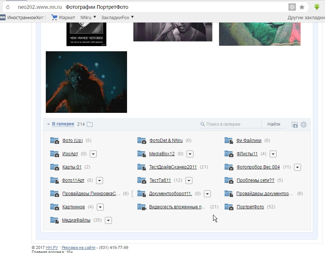The width and height of the screenshot is (325, 253).
Task: Open the NNru bookmarks folder menu
Action: tap(88, 17)
